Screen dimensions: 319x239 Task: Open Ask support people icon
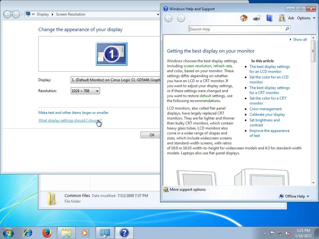282,18
